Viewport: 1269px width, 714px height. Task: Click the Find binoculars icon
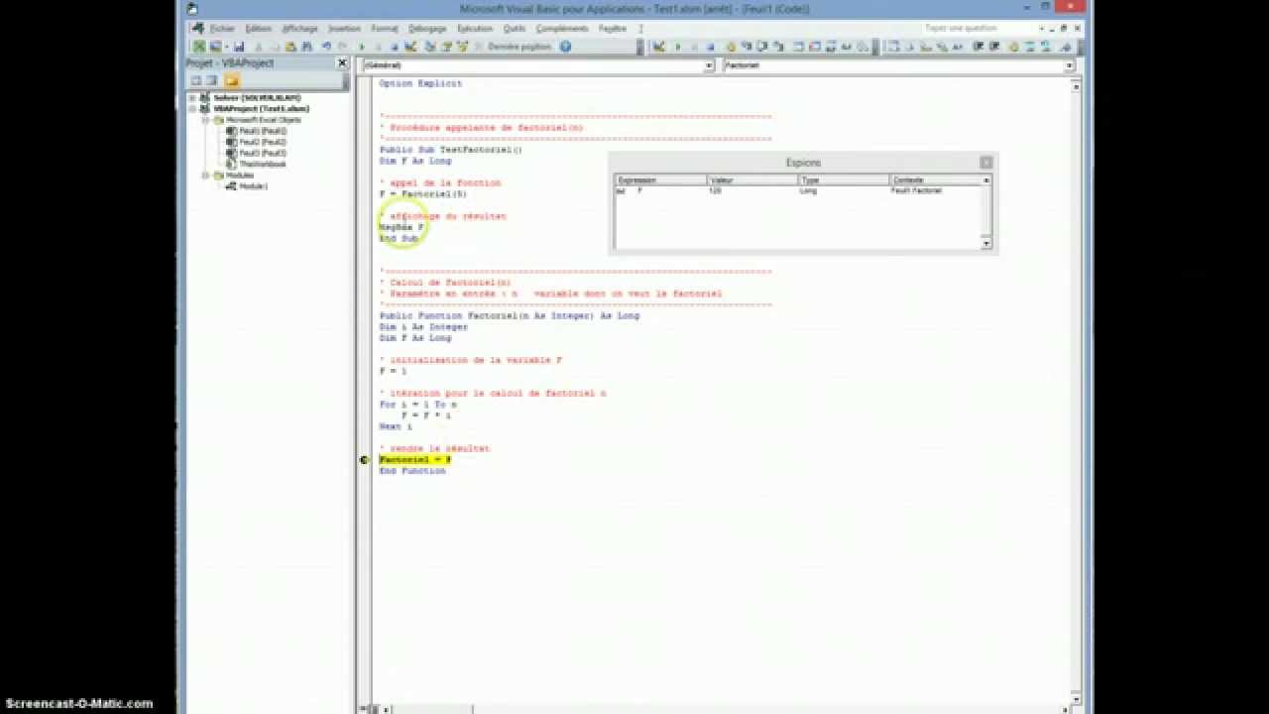[x=307, y=47]
